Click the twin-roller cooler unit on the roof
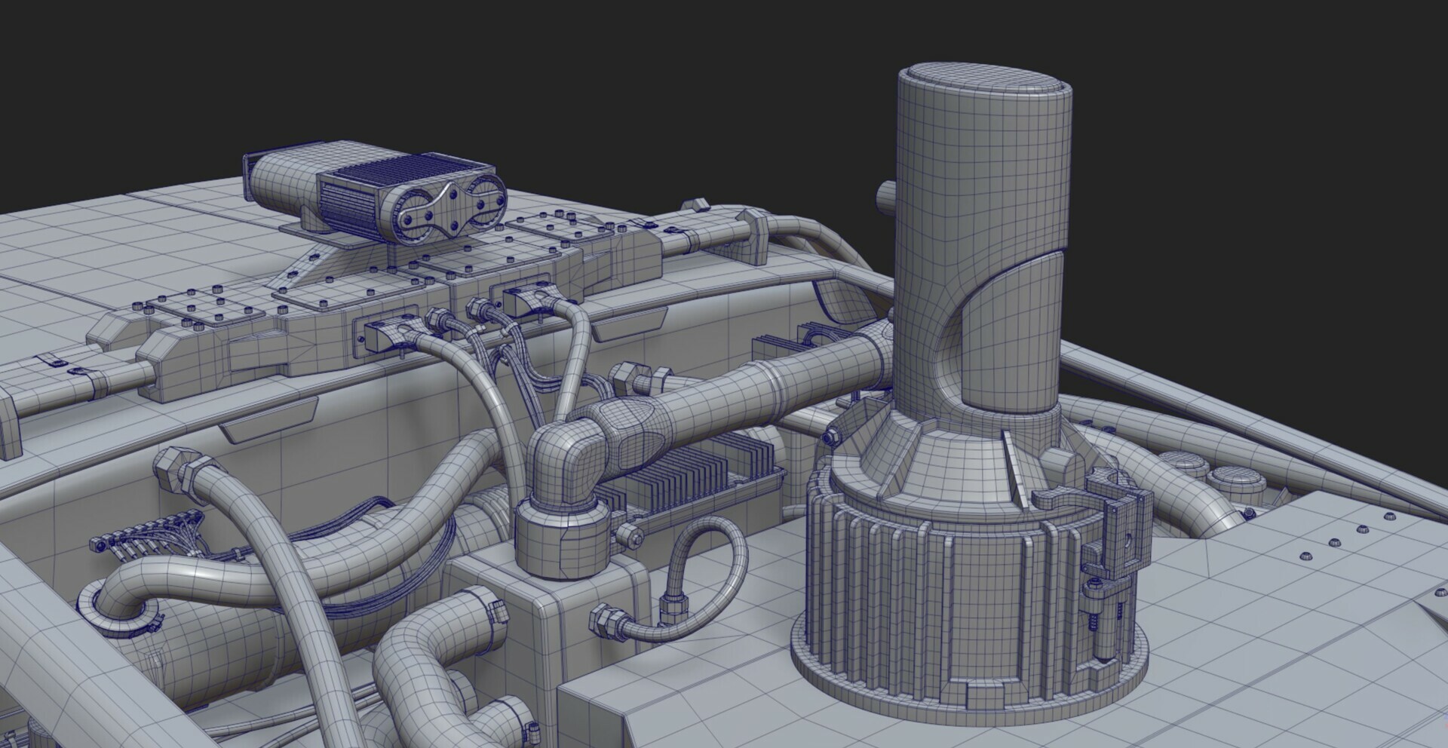The image size is (1448, 748). pyautogui.click(x=377, y=200)
